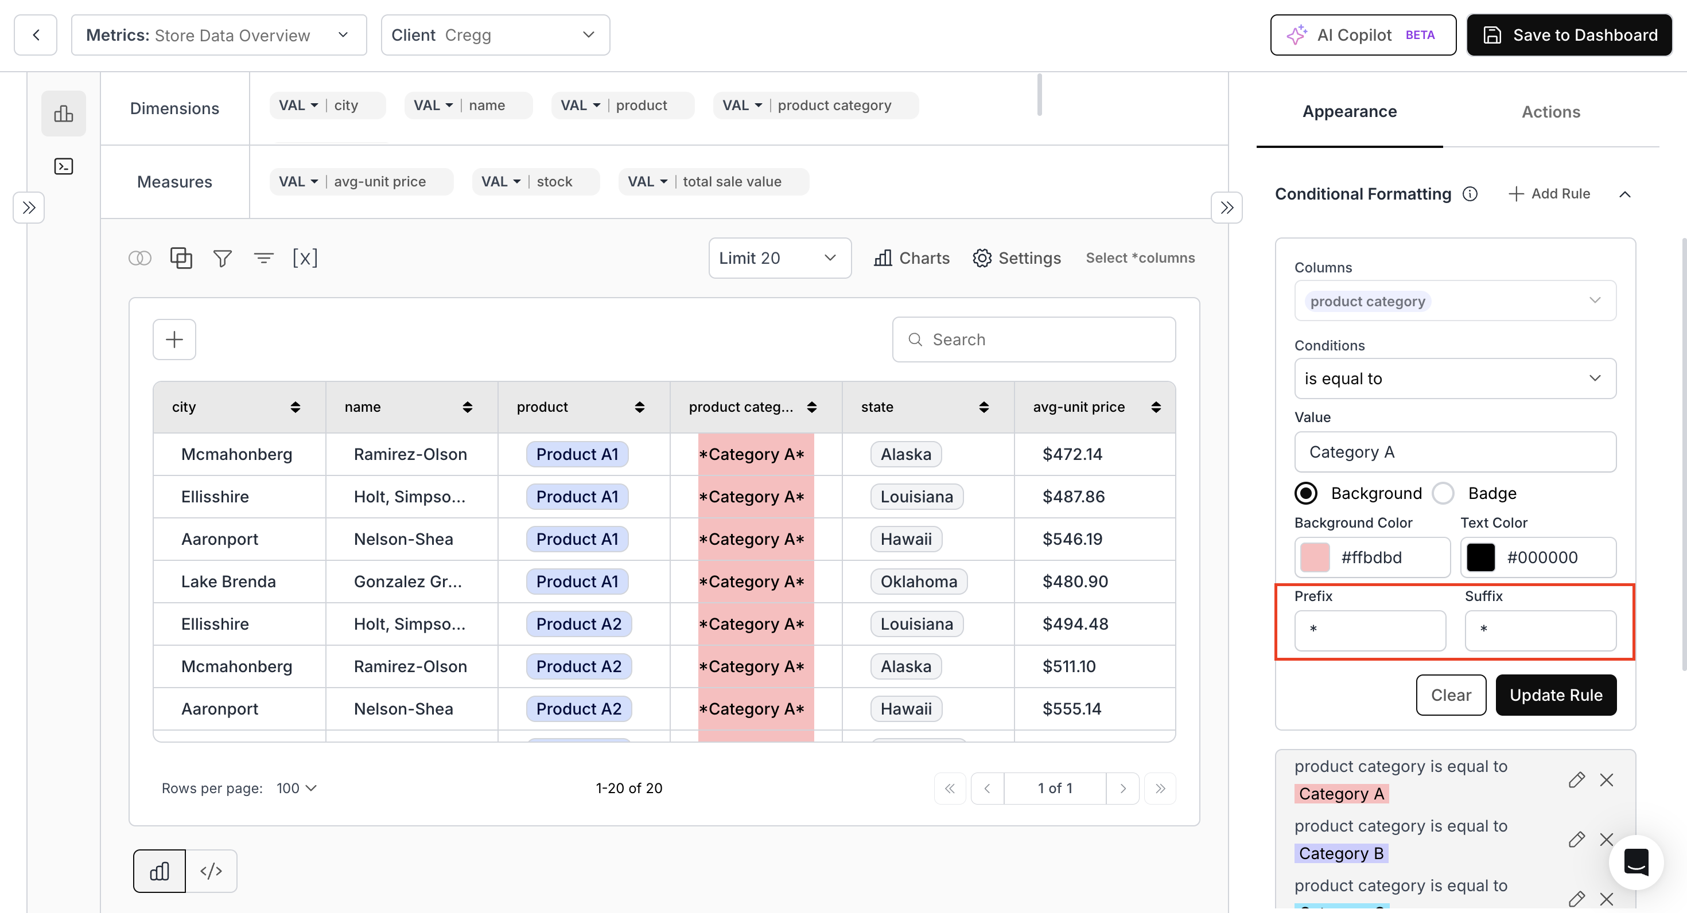Click the product category dimension chip

pyautogui.click(x=815, y=106)
